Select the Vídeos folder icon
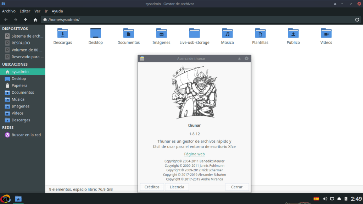Viewport: 363px width, 204px height. click(326, 34)
